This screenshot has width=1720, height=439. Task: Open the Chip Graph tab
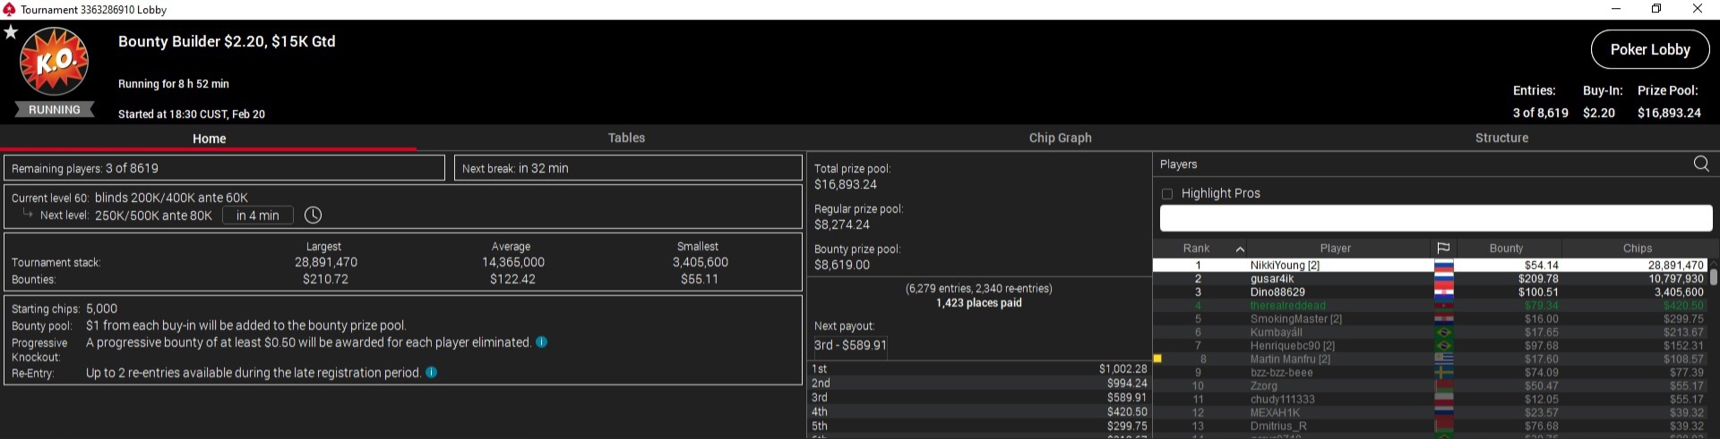click(1060, 138)
